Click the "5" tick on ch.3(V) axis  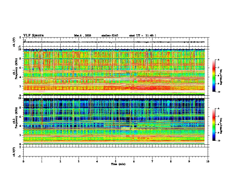[21, 147]
